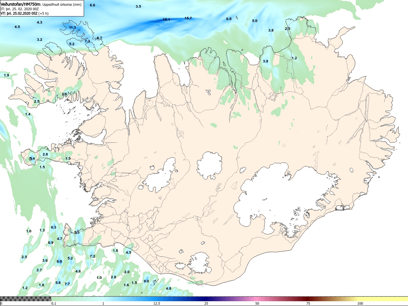Click the 7.3 precipitation label
The height and width of the screenshot is (306, 408).
point(87,41)
